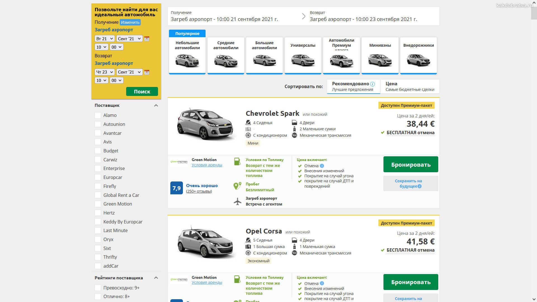Click the fuel pump icon for Opel Corsa
Viewport: 537px width, 302px height.
point(237,279)
